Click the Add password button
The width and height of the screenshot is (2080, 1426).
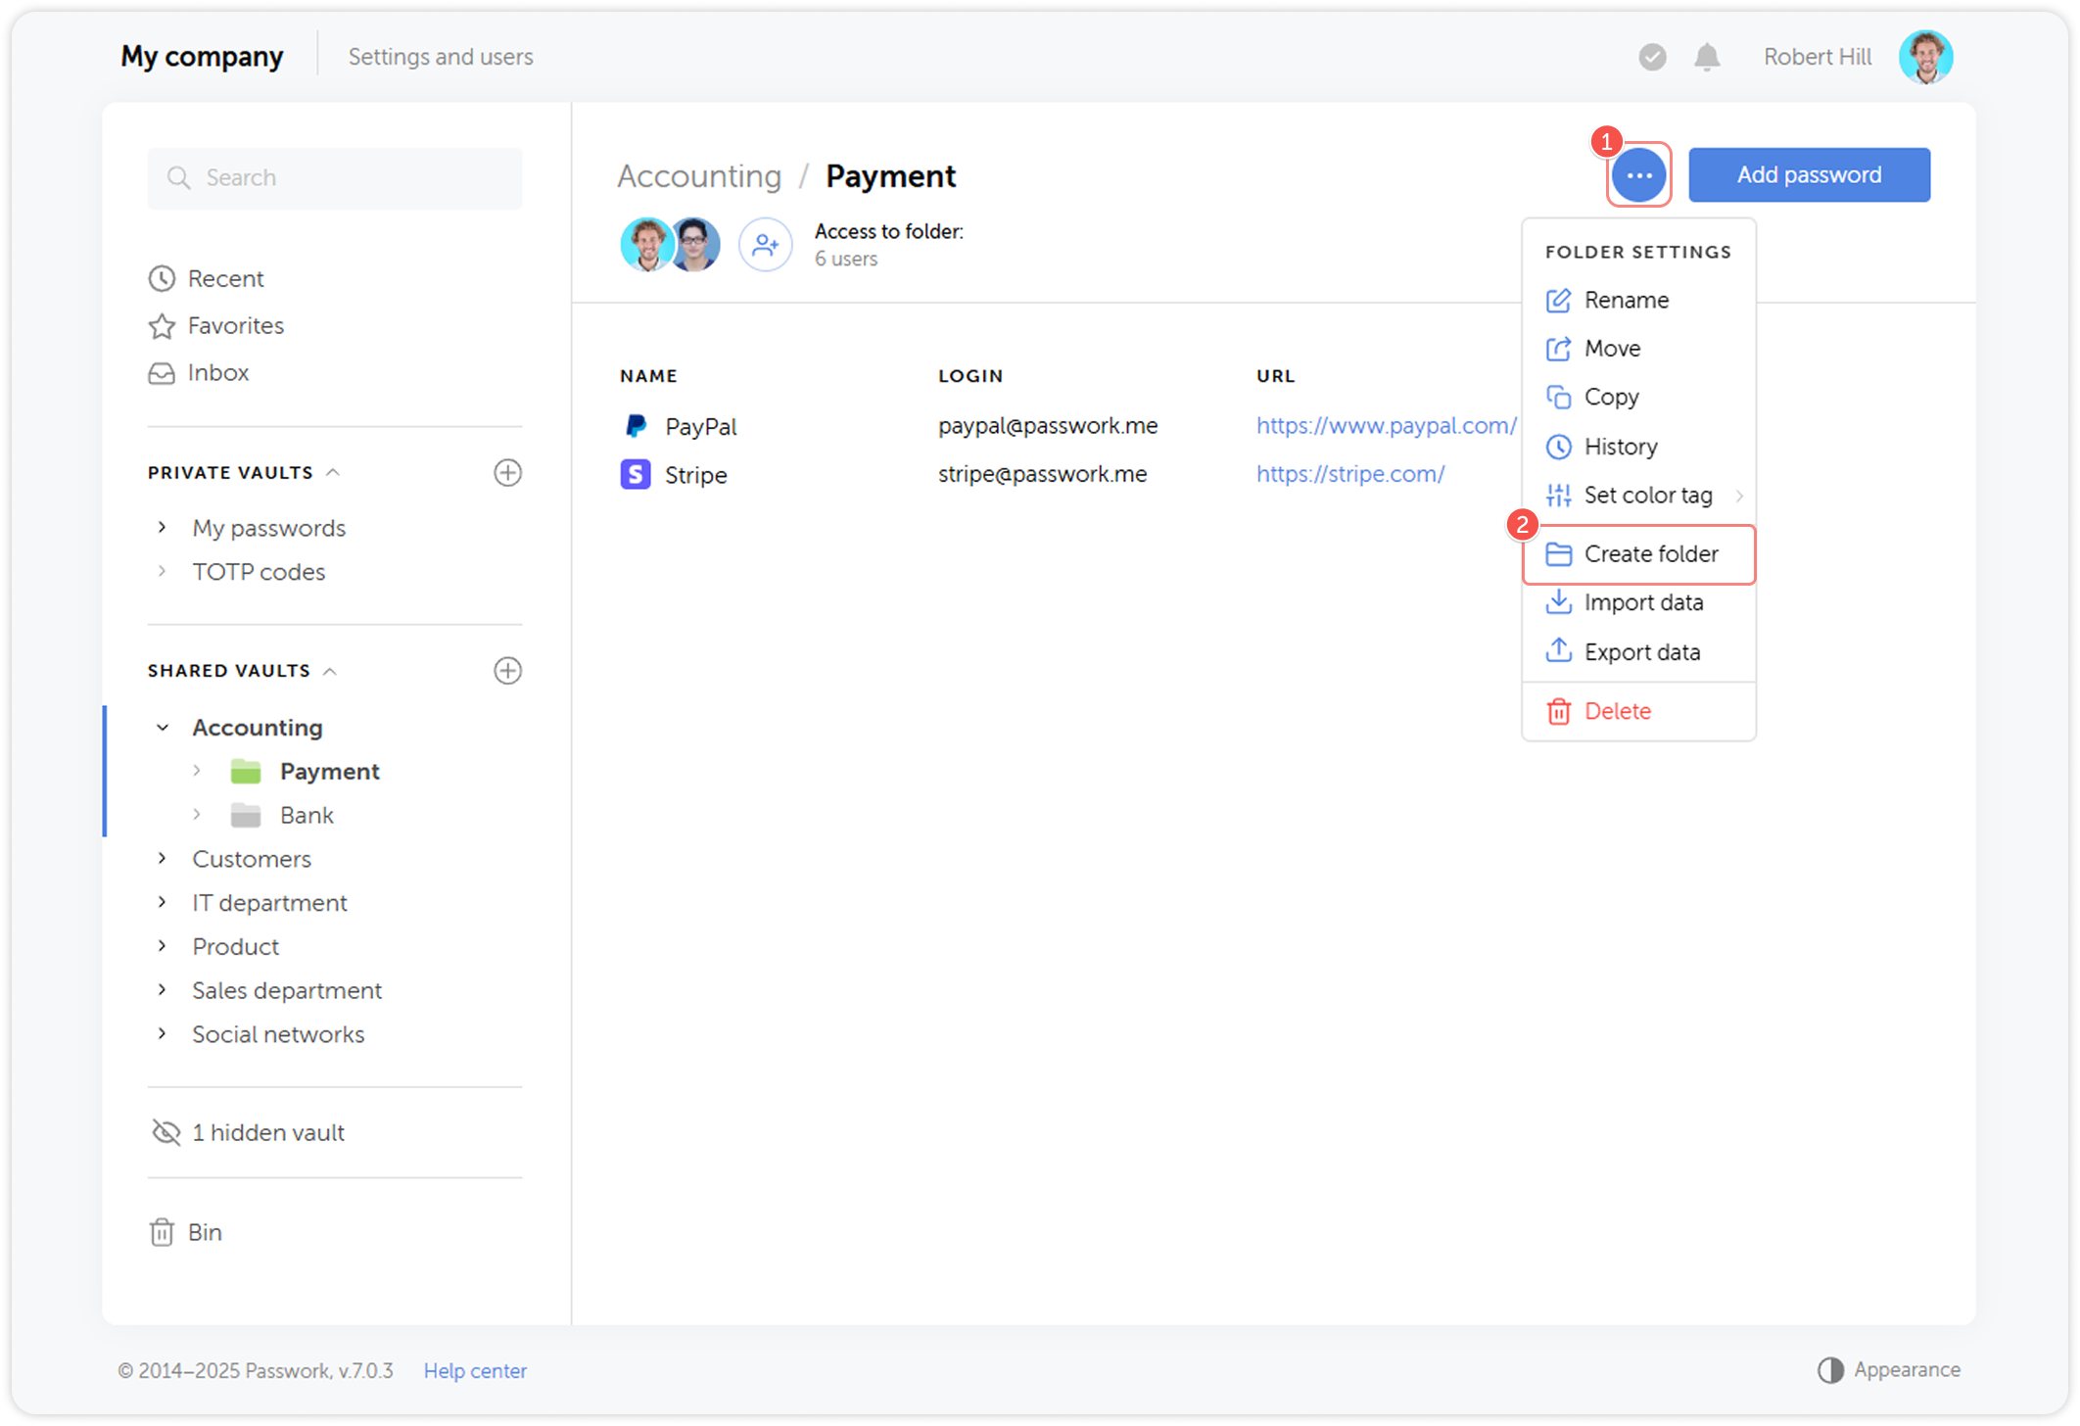[1809, 174]
